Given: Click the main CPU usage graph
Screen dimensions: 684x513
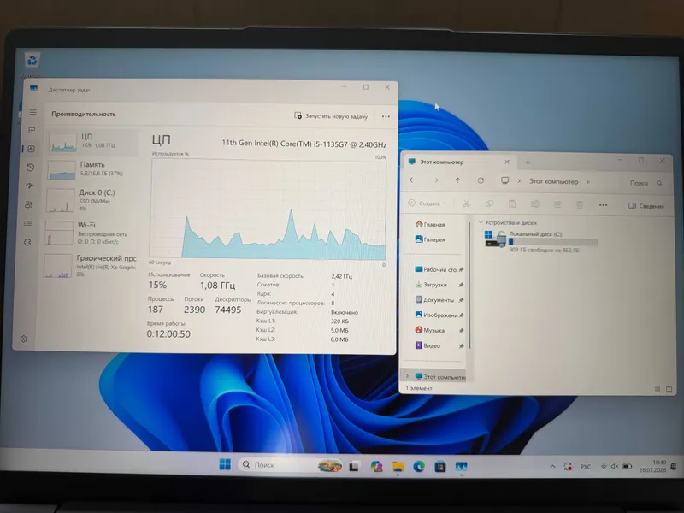Looking at the screenshot, I should 268,209.
